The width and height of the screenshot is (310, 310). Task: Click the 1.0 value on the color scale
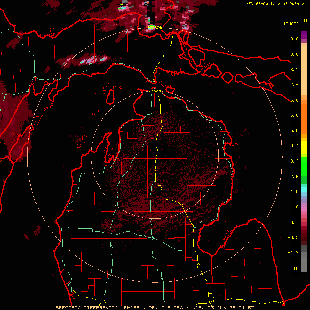click(294, 207)
